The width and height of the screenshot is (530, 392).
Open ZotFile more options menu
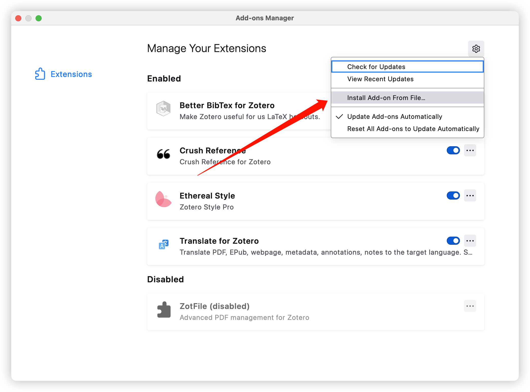pyautogui.click(x=470, y=306)
